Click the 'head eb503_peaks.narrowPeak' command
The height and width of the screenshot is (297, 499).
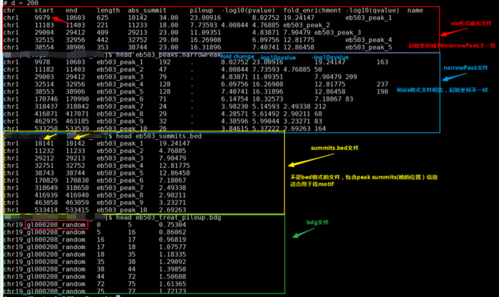coord(169,55)
